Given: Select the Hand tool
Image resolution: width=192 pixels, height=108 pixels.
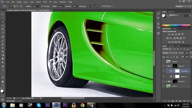Looking at the screenshot, I should click(x=3, y=82).
